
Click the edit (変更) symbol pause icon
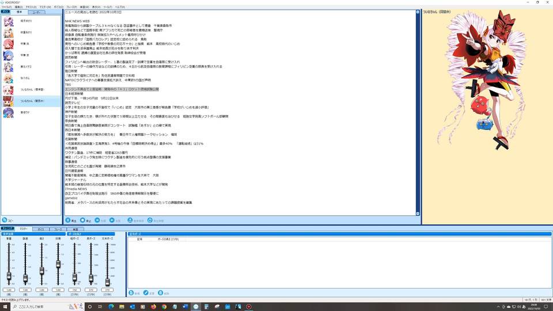pos(146,293)
